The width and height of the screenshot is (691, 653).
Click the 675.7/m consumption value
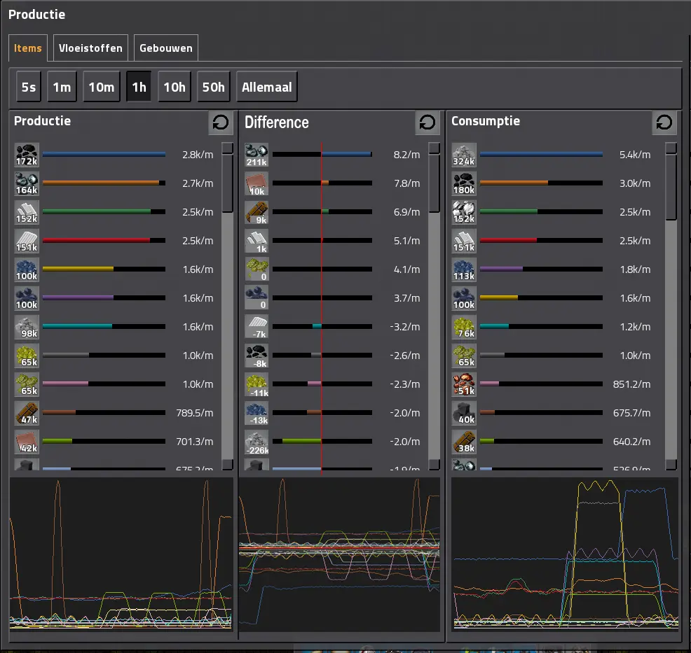click(631, 413)
